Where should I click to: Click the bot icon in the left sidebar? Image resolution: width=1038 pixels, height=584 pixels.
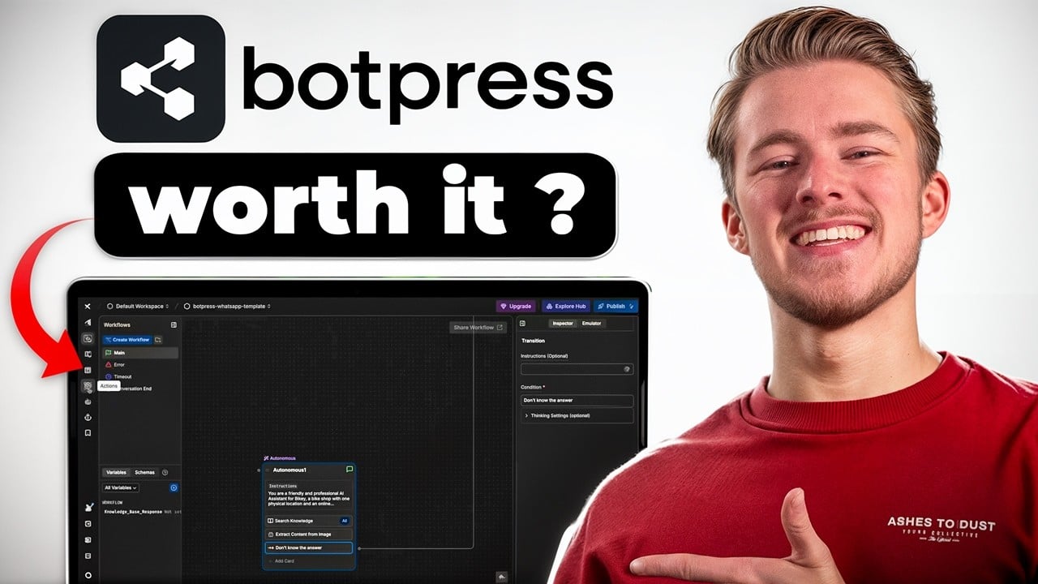(88, 401)
